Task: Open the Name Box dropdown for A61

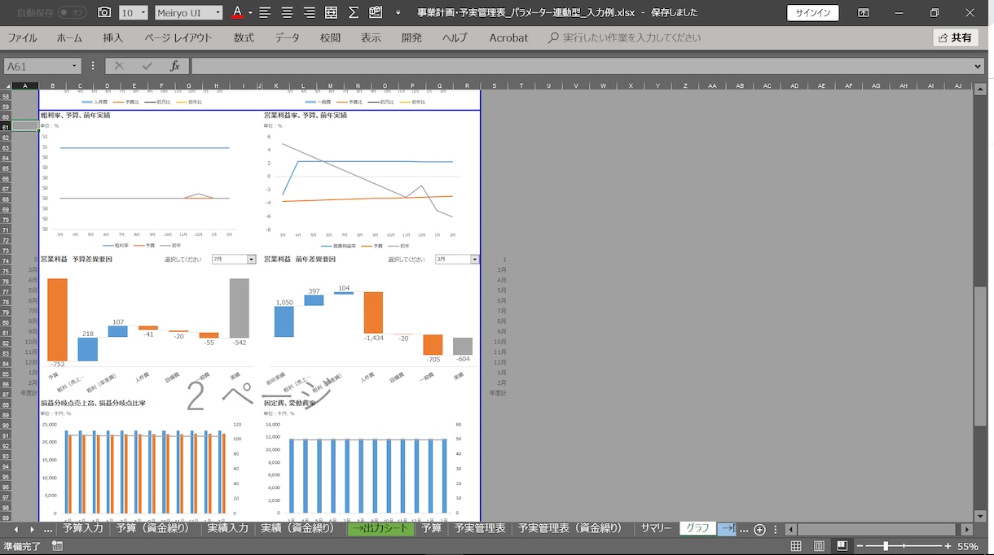Action: point(74,66)
